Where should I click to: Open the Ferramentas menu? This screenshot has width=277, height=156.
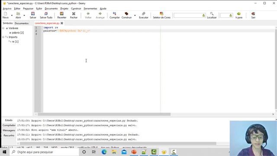90,9
